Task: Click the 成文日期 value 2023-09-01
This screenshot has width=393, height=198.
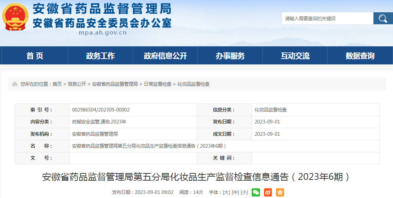Action: tap(267, 134)
